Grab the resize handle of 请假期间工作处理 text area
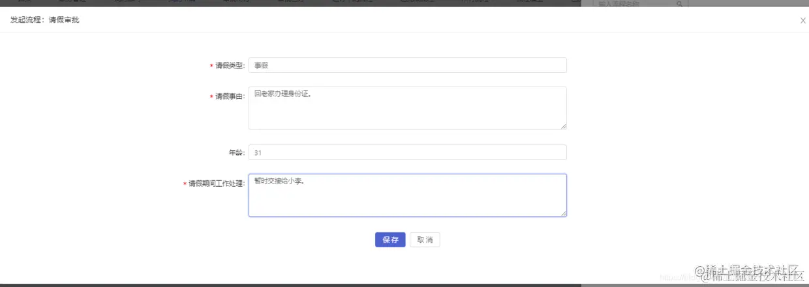This screenshot has height=287, width=809. coord(563,213)
